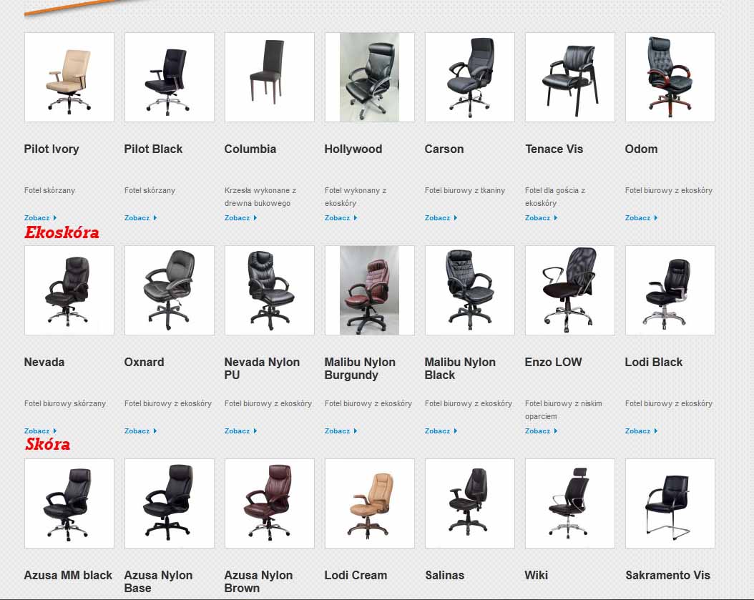This screenshot has height=600, width=754.
Task: Open the Malibu Nylon Burgundy chair image
Action: 369,290
